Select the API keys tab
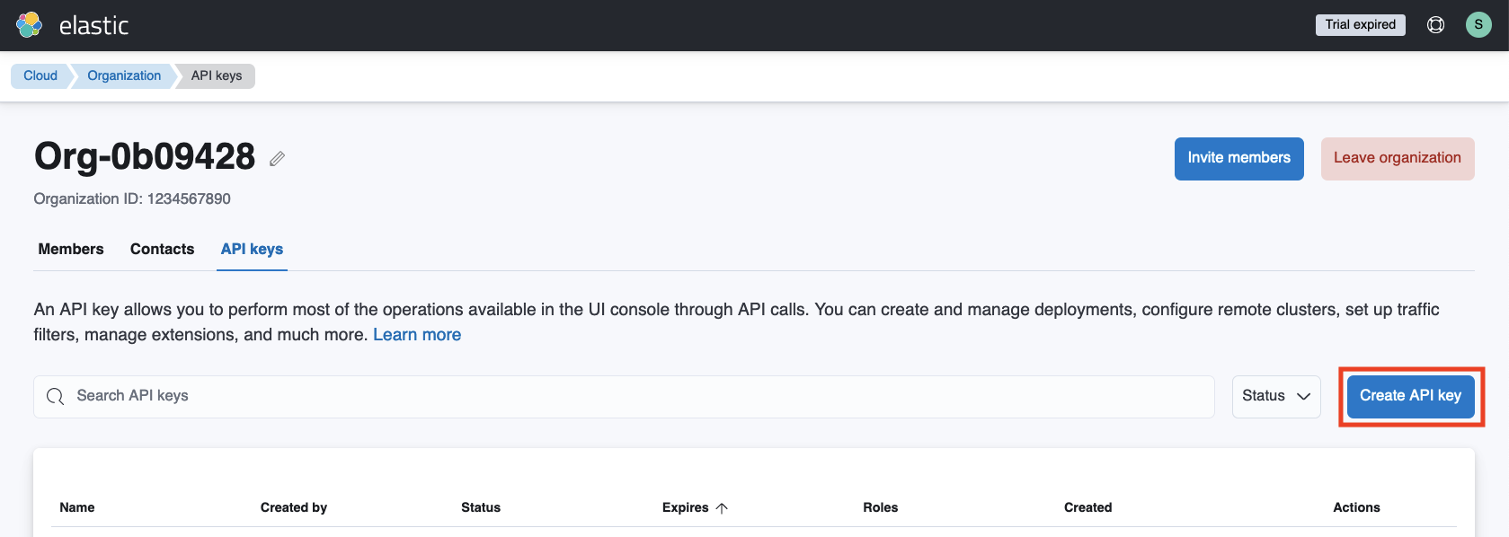This screenshot has width=1509, height=537. (x=252, y=249)
